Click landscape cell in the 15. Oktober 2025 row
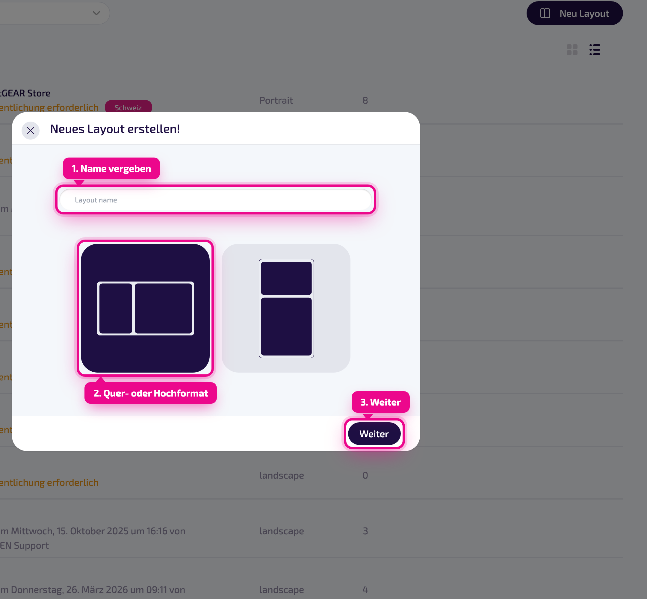 (x=282, y=531)
